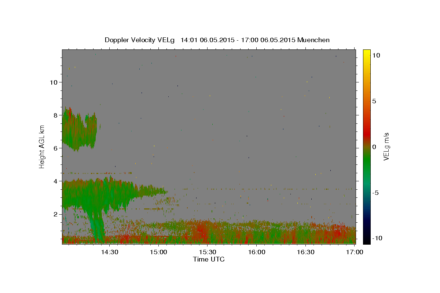
Task: Click the 14:30 time tick label
Action: [109, 252]
